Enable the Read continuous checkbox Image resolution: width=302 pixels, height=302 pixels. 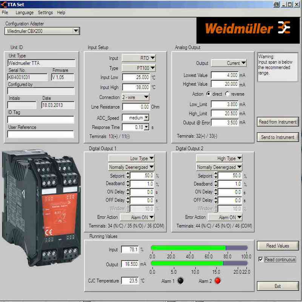pyautogui.click(x=260, y=259)
